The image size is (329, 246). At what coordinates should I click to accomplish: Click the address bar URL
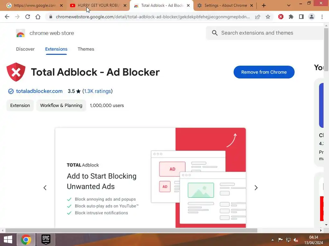pos(153,17)
